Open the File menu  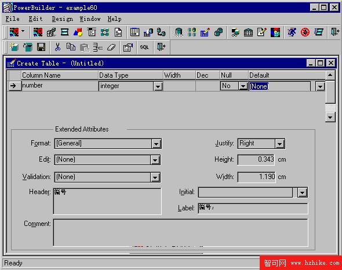[x=12, y=19]
